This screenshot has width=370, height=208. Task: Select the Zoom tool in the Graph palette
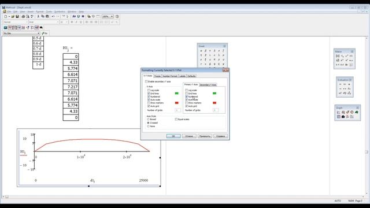coord(343,112)
